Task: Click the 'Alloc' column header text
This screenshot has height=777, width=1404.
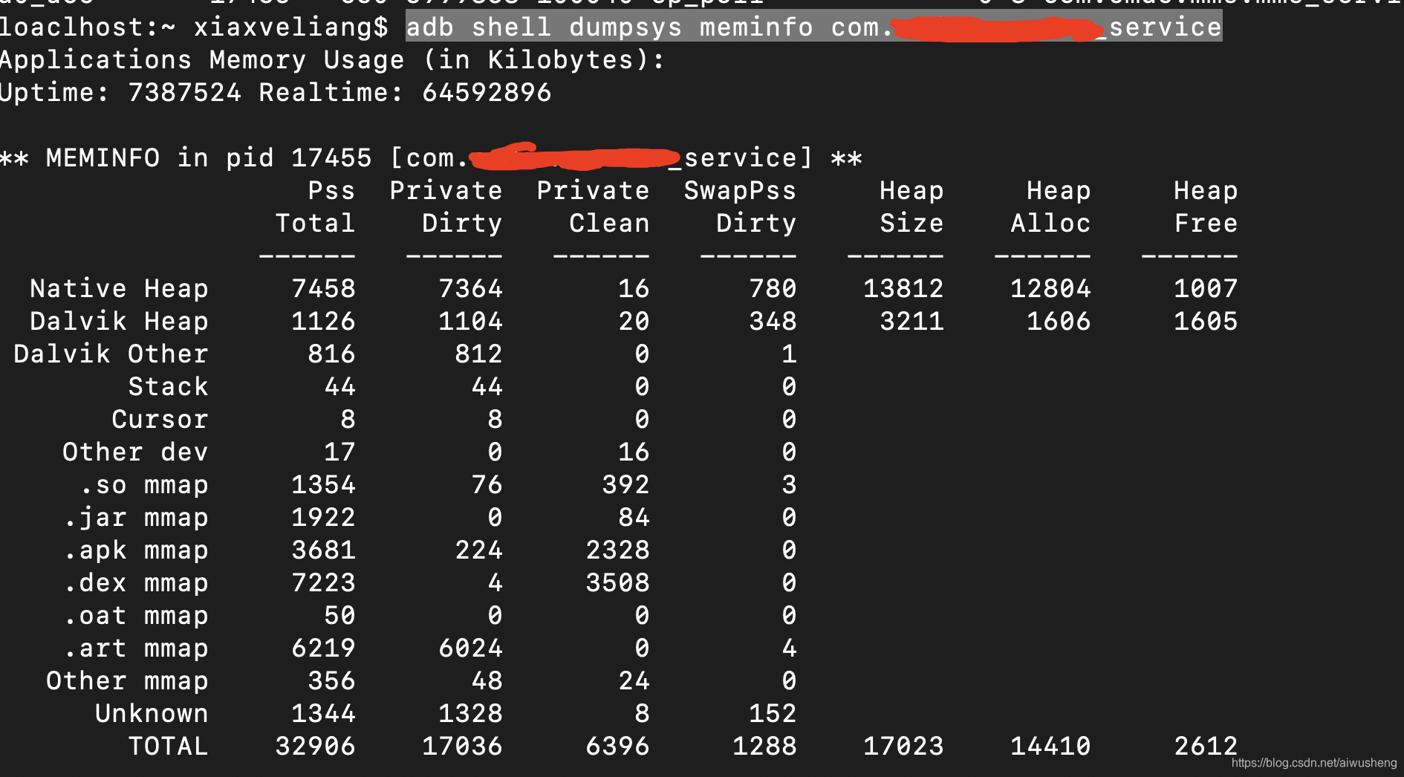Action: point(1050,224)
